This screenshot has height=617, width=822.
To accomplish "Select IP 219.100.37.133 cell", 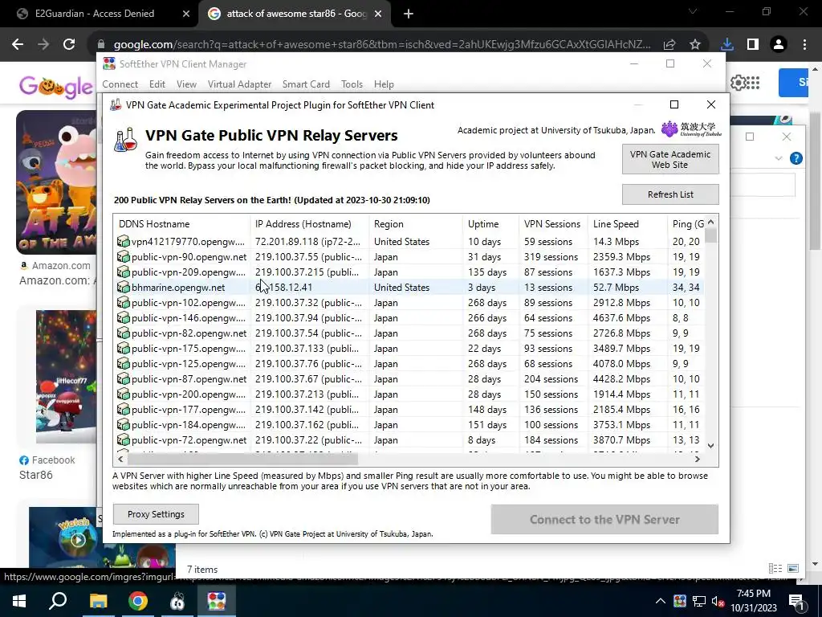I will (x=309, y=348).
